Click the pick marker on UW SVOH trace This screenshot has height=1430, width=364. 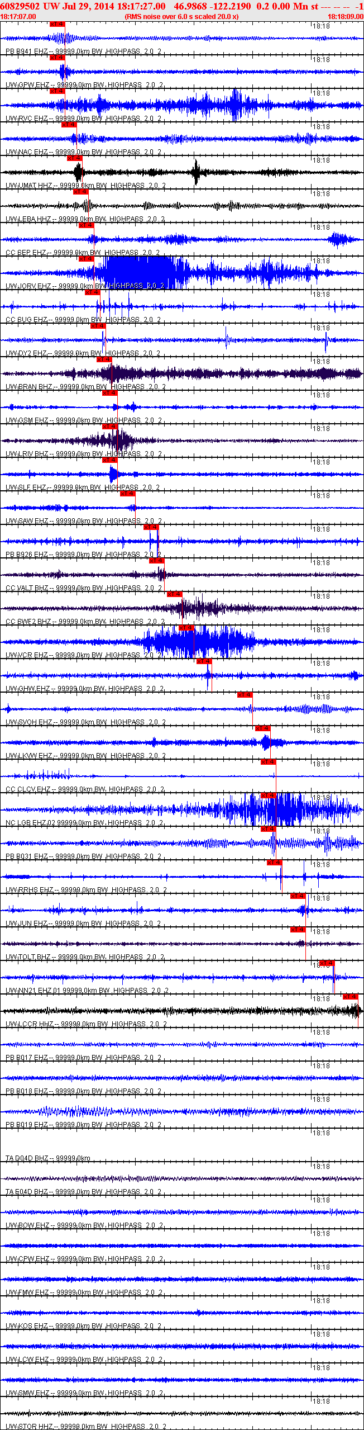tap(245, 695)
